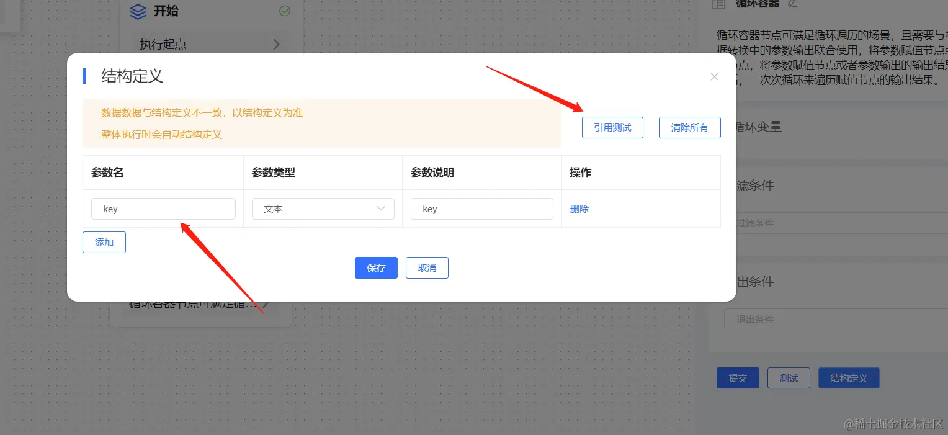This screenshot has height=435, width=948.
Task: Click the 引用测试 button
Action: coord(612,127)
